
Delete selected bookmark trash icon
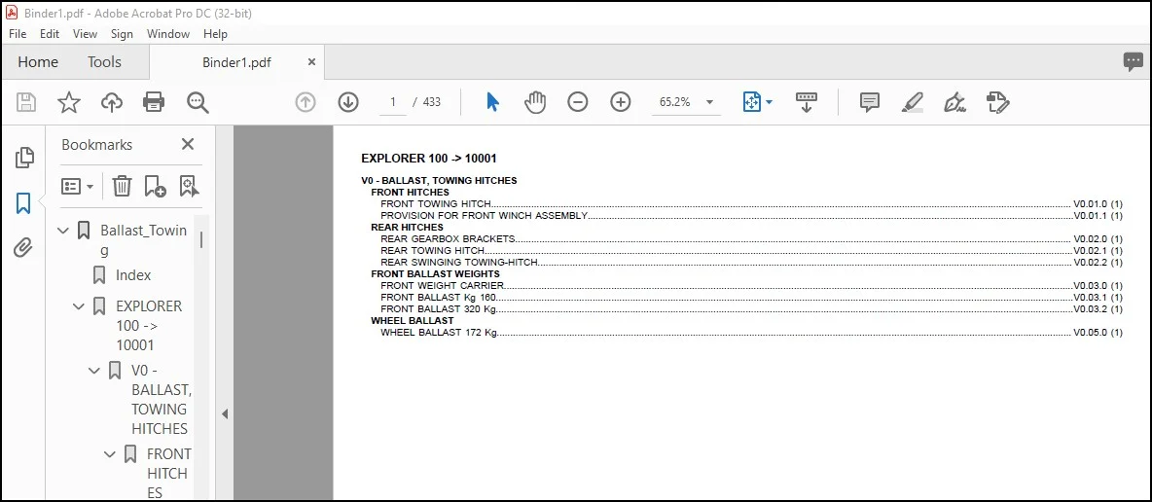pyautogui.click(x=122, y=186)
